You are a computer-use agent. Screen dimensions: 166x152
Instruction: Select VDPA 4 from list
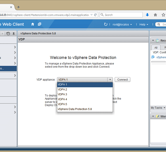point(85,99)
